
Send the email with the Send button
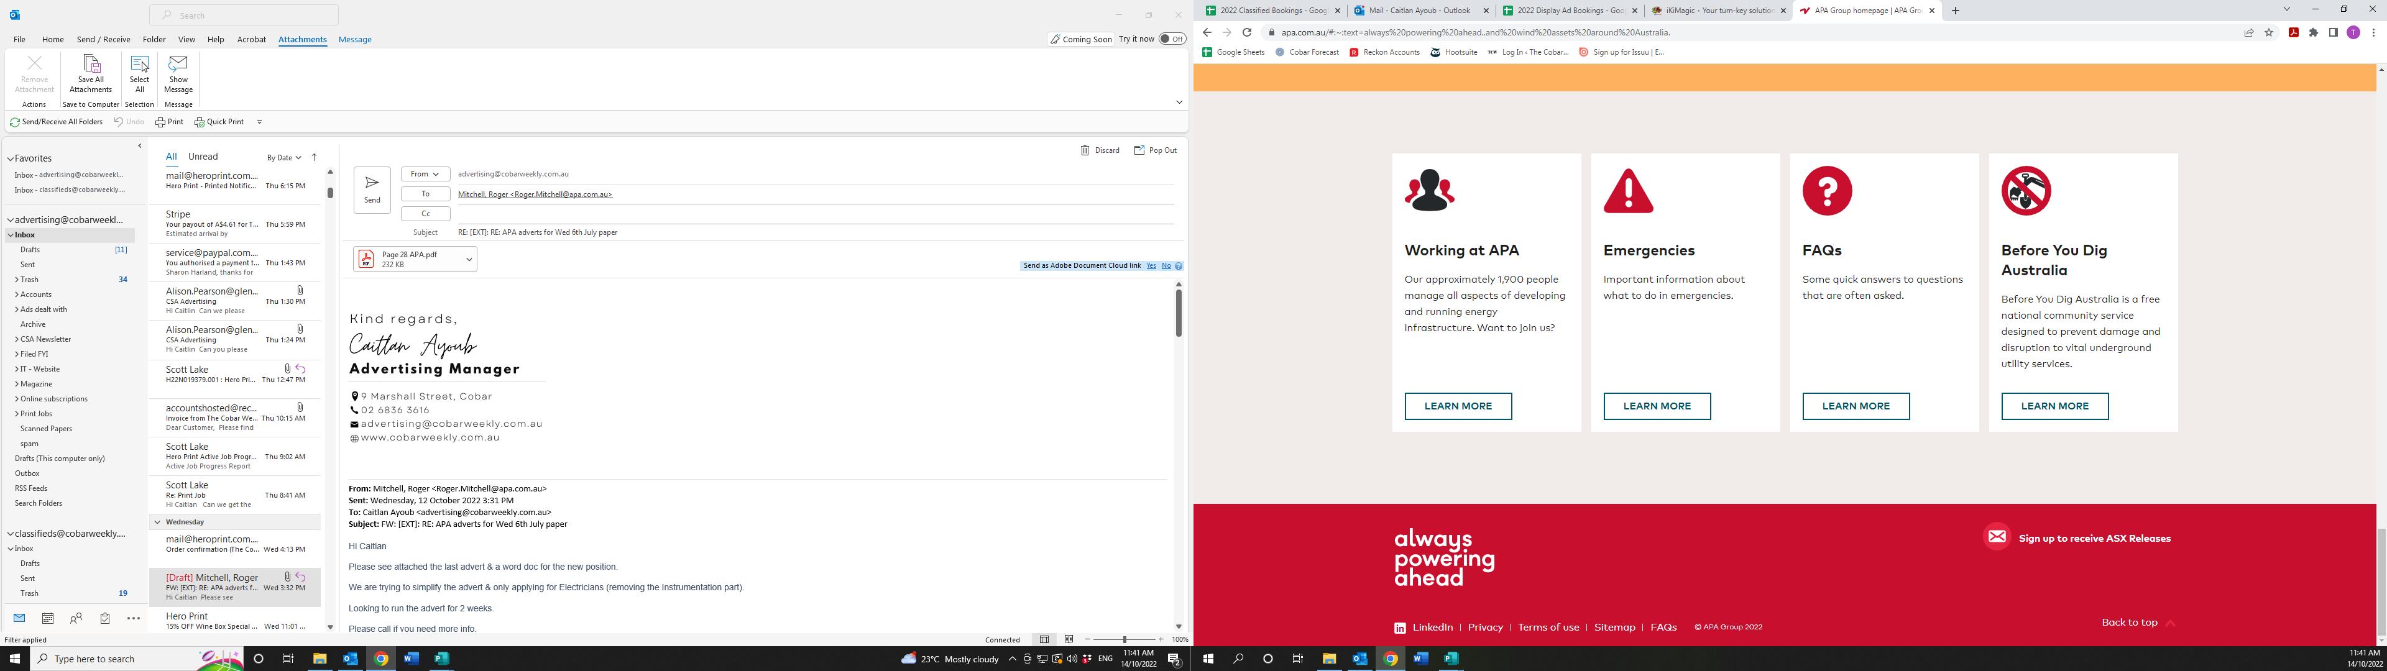tap(372, 190)
